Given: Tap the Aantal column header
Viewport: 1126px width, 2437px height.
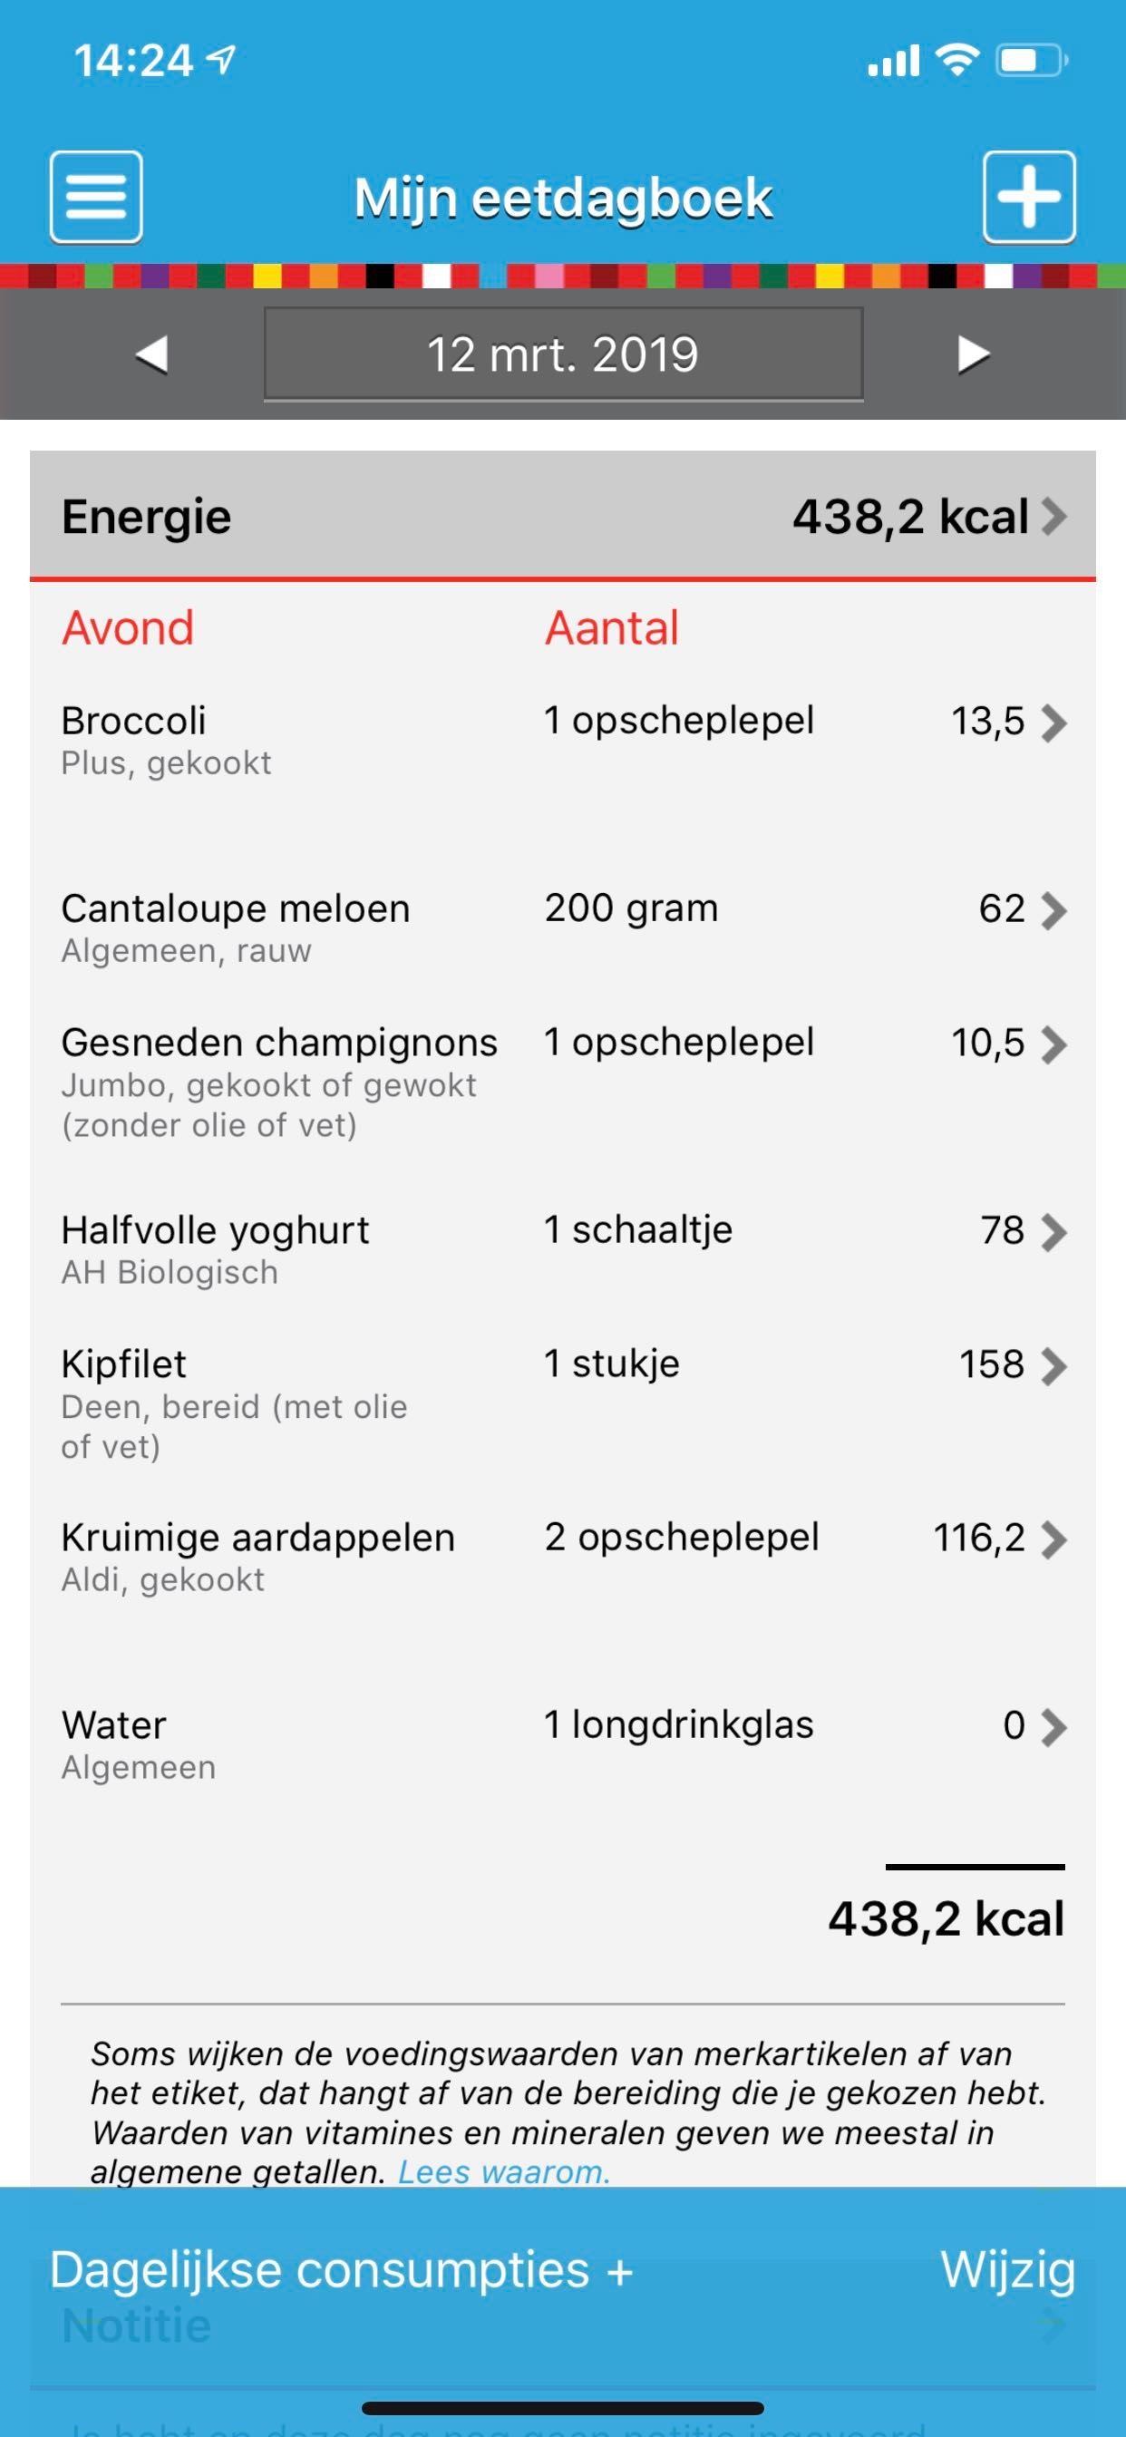Looking at the screenshot, I should pyautogui.click(x=611, y=628).
